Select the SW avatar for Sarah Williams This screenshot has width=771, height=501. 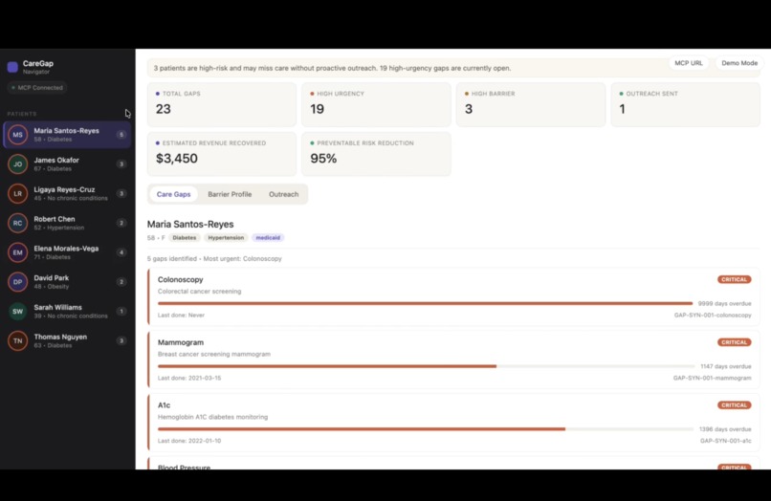18,312
